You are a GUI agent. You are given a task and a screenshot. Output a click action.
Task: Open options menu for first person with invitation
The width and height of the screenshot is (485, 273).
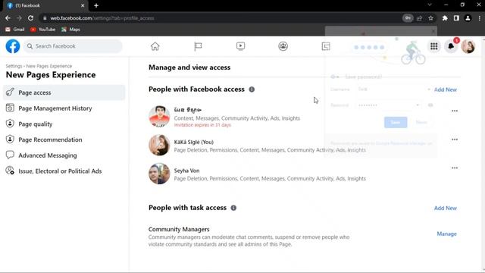[455, 111]
